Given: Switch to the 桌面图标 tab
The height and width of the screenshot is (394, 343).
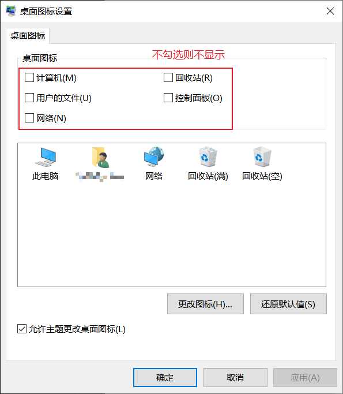Looking at the screenshot, I should tap(28, 36).
